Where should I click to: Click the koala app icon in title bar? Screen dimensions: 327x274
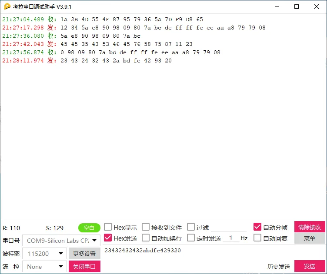7,7
